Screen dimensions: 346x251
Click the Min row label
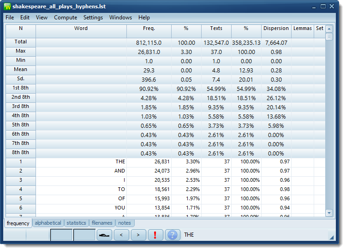coord(21,61)
